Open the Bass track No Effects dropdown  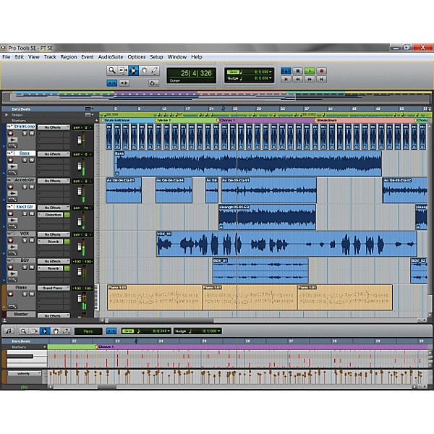point(54,154)
